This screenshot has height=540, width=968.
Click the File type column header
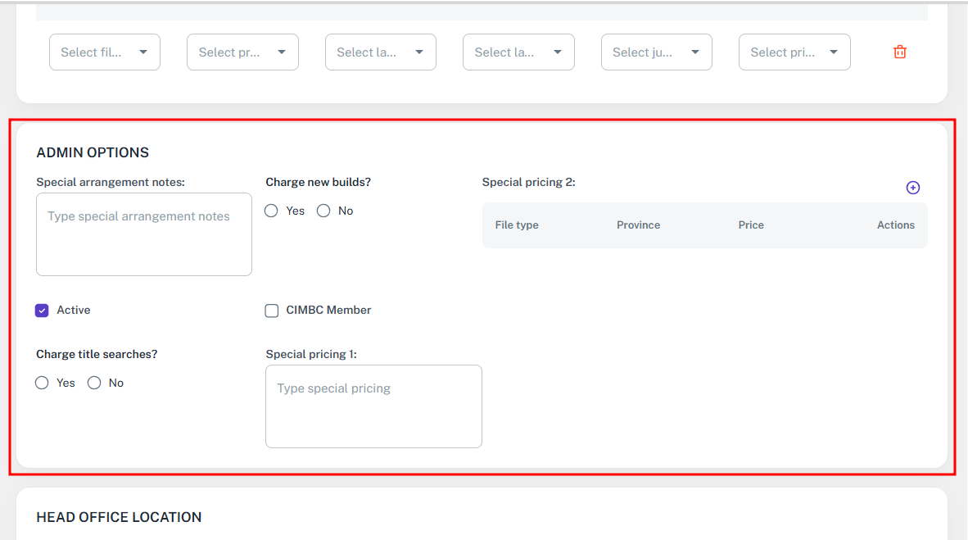[517, 225]
